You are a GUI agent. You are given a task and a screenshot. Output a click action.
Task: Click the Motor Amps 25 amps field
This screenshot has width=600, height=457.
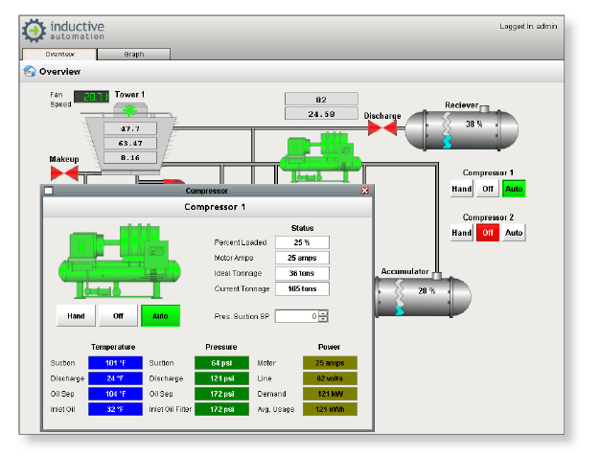tap(302, 258)
